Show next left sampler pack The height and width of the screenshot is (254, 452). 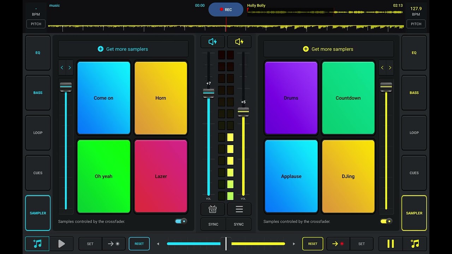(70, 68)
